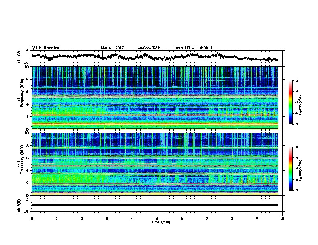Click the ch.2 spectrogram panel
This screenshot has width=318, height=245.
155,164
